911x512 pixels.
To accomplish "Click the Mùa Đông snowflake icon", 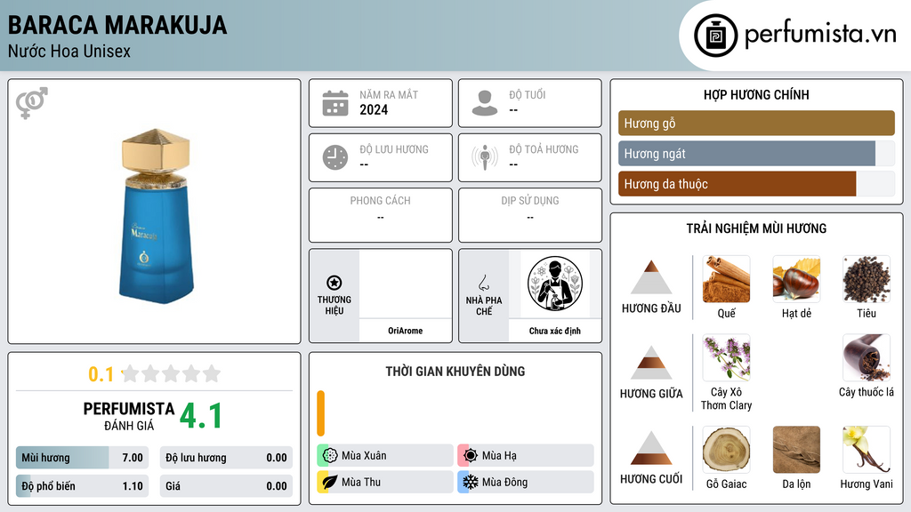I will tap(470, 482).
